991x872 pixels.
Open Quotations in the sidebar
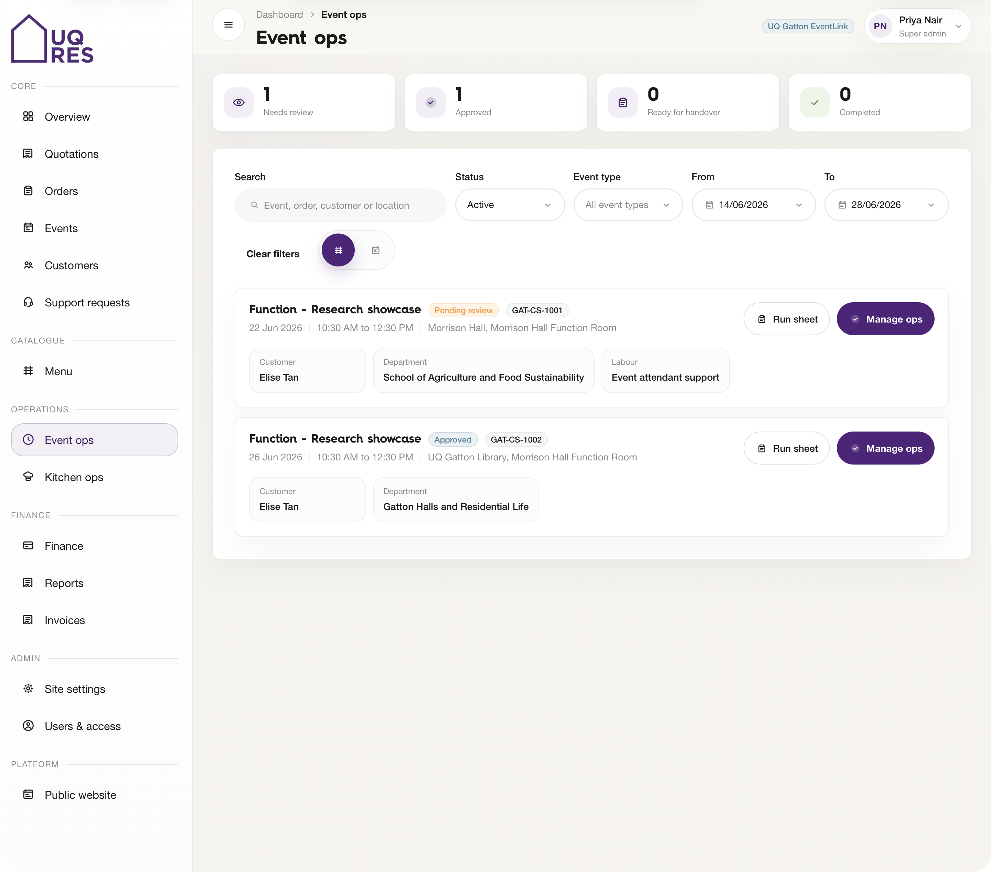pyautogui.click(x=95, y=154)
